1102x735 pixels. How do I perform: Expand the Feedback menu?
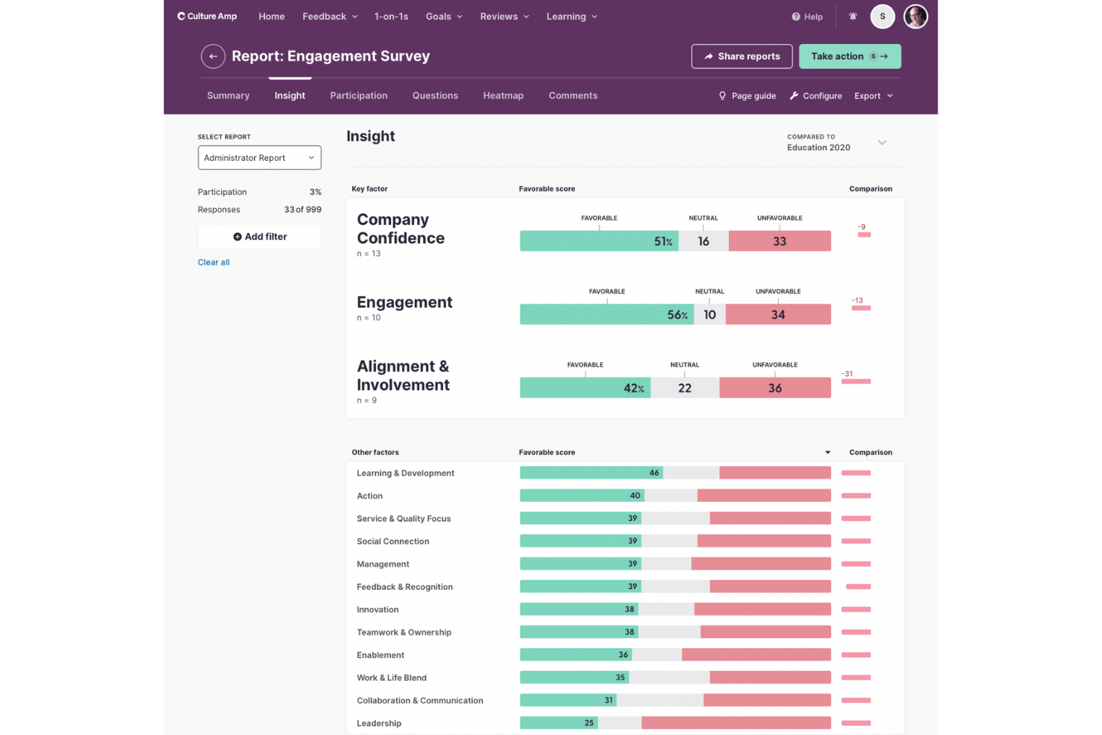[330, 16]
